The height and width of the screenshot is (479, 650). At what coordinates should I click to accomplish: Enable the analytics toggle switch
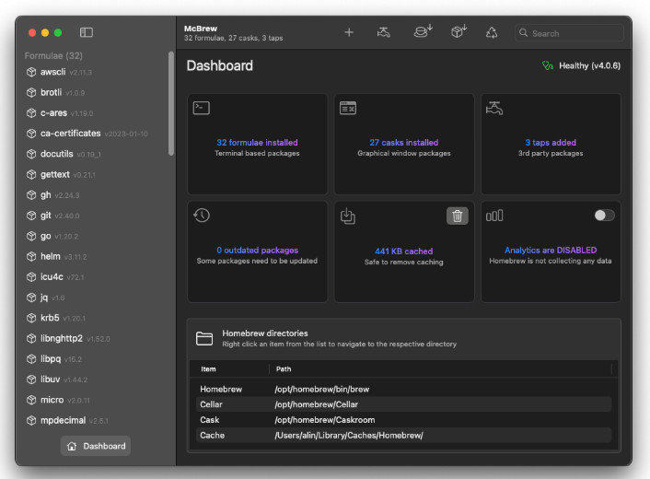(x=604, y=216)
